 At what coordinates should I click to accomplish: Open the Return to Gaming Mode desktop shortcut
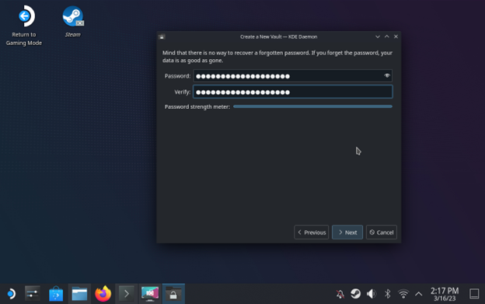pos(24,26)
